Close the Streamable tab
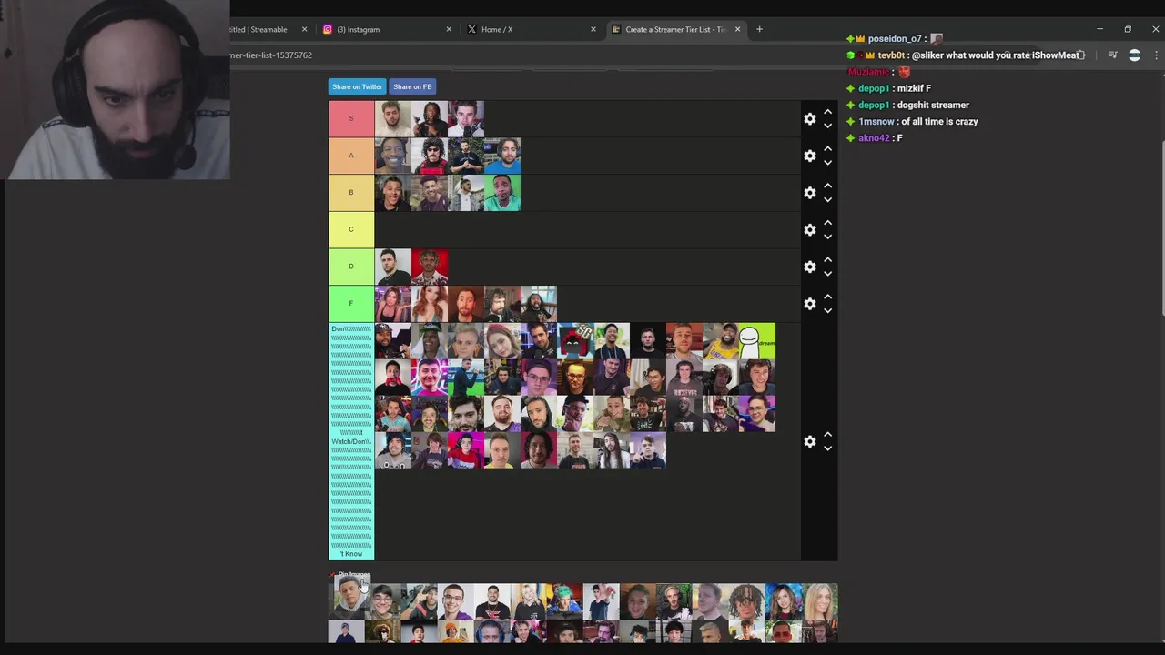The image size is (1165, 655). tap(304, 29)
